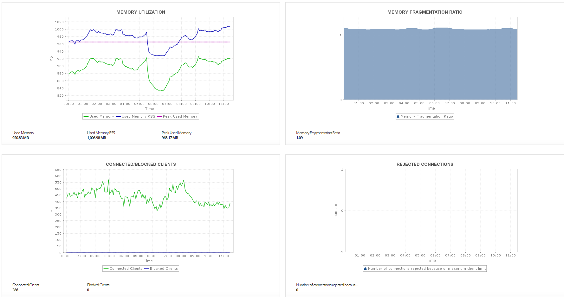Click the Blocked Clients legend icon
Image resolution: width=570 pixels, height=298 pixels.
pyautogui.click(x=147, y=269)
